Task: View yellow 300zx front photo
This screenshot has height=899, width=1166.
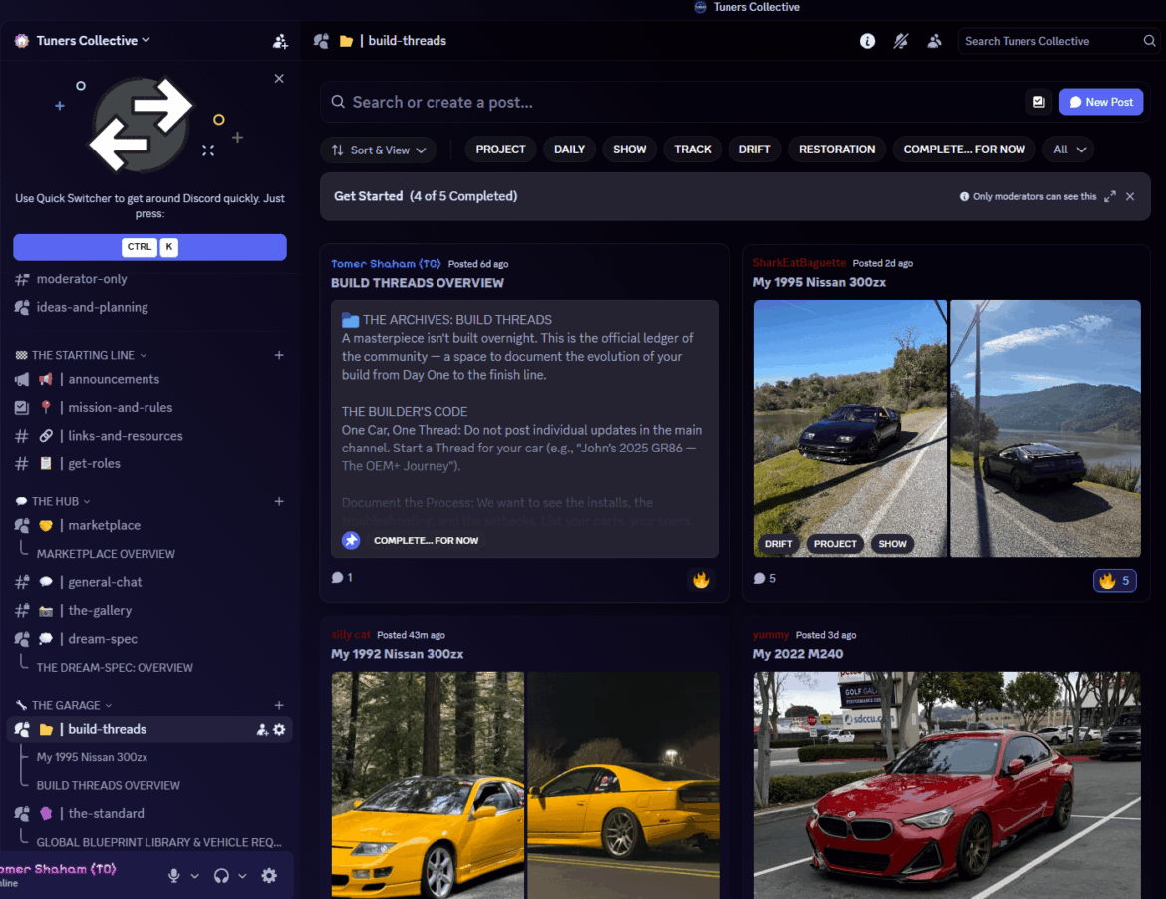Action: (428, 785)
